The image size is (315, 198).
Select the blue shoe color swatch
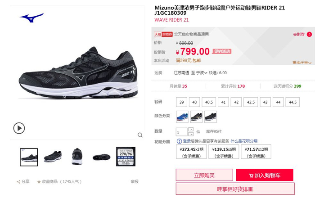(x=182, y=117)
